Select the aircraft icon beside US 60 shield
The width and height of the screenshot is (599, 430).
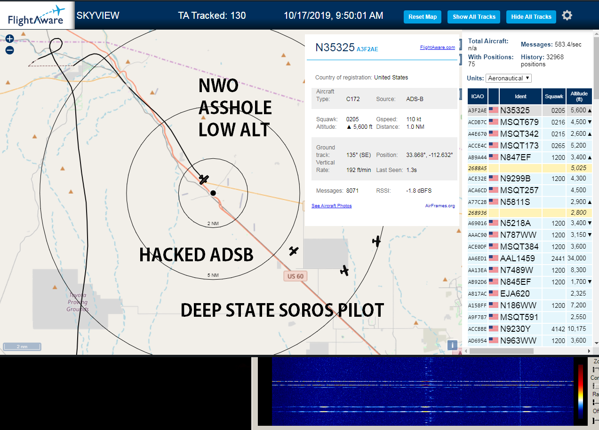click(345, 271)
